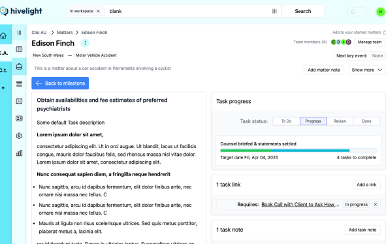Viewport: 386px width, 244px height.
Task: Set task status to Progress
Action: point(313,121)
